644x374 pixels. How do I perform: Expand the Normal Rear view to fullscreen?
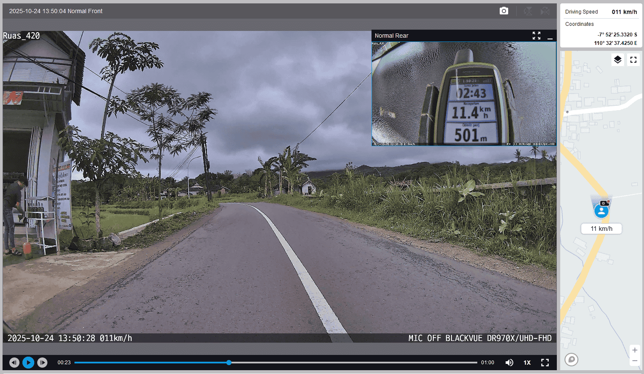pos(537,36)
